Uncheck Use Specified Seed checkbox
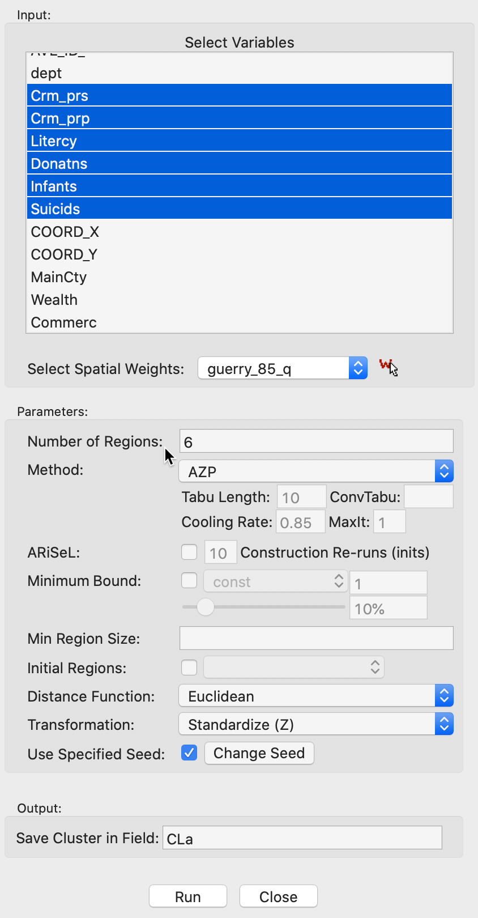 tap(189, 753)
